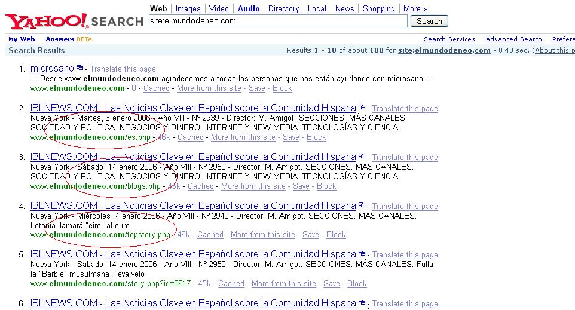The width and height of the screenshot is (575, 310).
Task: Click the www.elmundodeneo.com/story.php?id=8617 green URL
Action: pyautogui.click(x=111, y=284)
